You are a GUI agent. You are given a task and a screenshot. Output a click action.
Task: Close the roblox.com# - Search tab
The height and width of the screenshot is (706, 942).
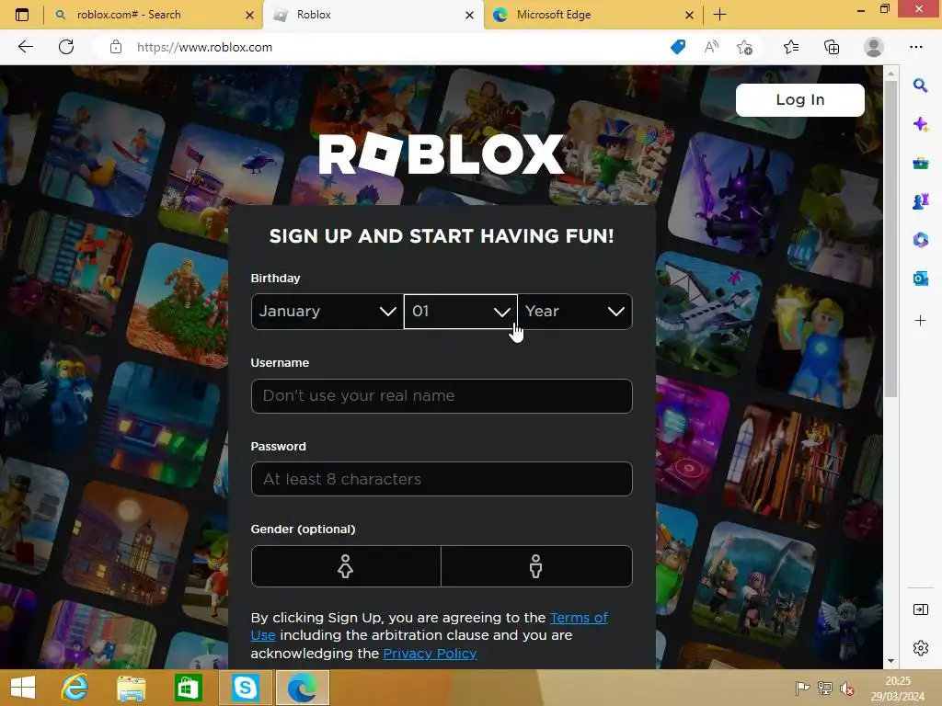coord(249,15)
